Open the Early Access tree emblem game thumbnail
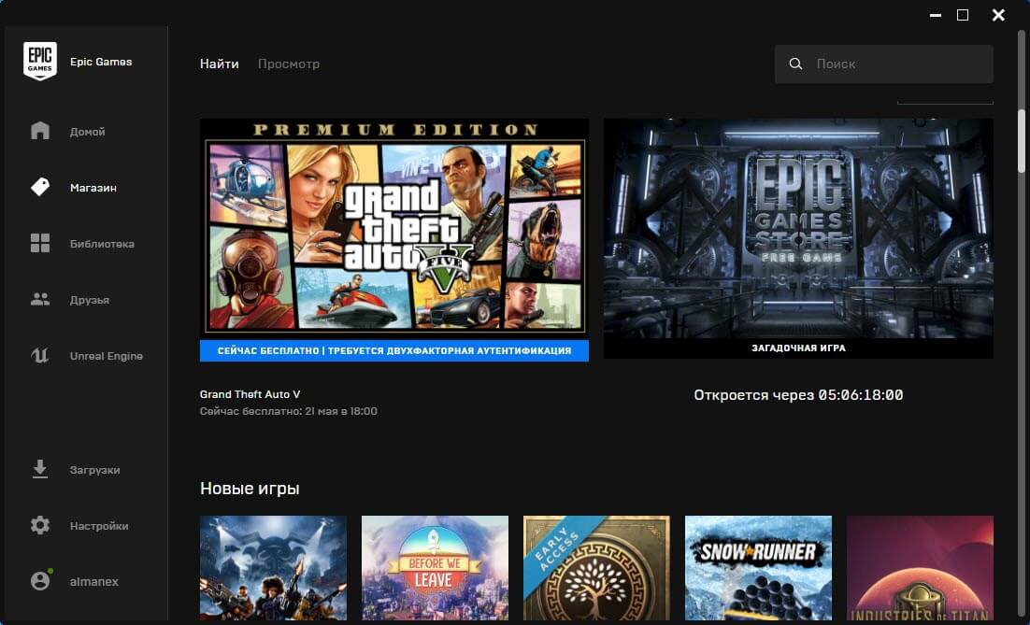 pyautogui.click(x=596, y=568)
